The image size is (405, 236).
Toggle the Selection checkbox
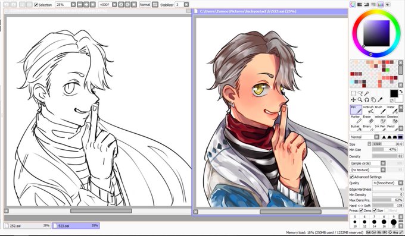(36, 5)
